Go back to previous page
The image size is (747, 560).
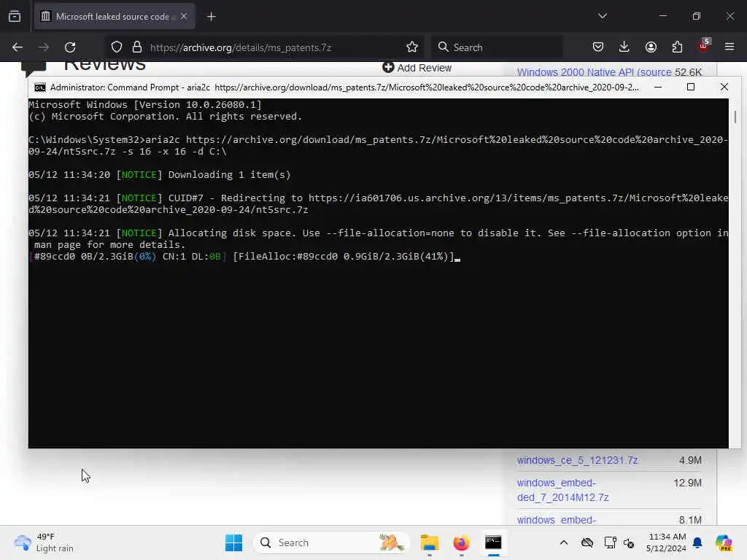pos(18,47)
